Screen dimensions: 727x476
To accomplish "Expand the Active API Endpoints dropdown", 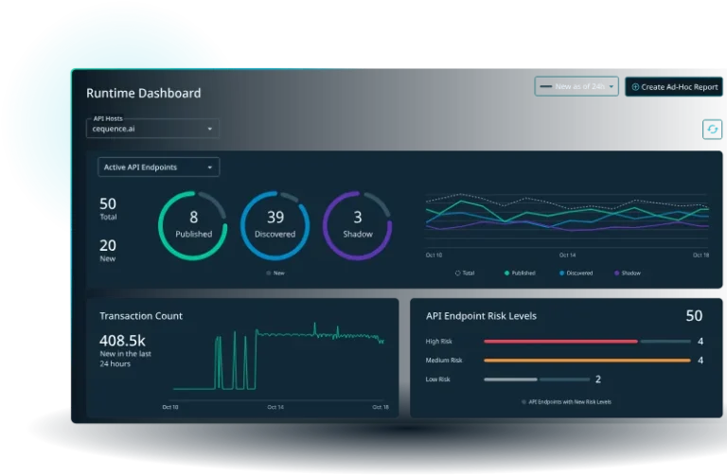I will click(159, 167).
